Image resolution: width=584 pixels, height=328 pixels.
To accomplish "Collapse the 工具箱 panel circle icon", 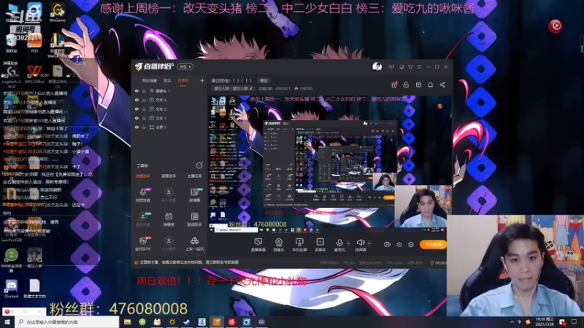I will click(x=199, y=165).
